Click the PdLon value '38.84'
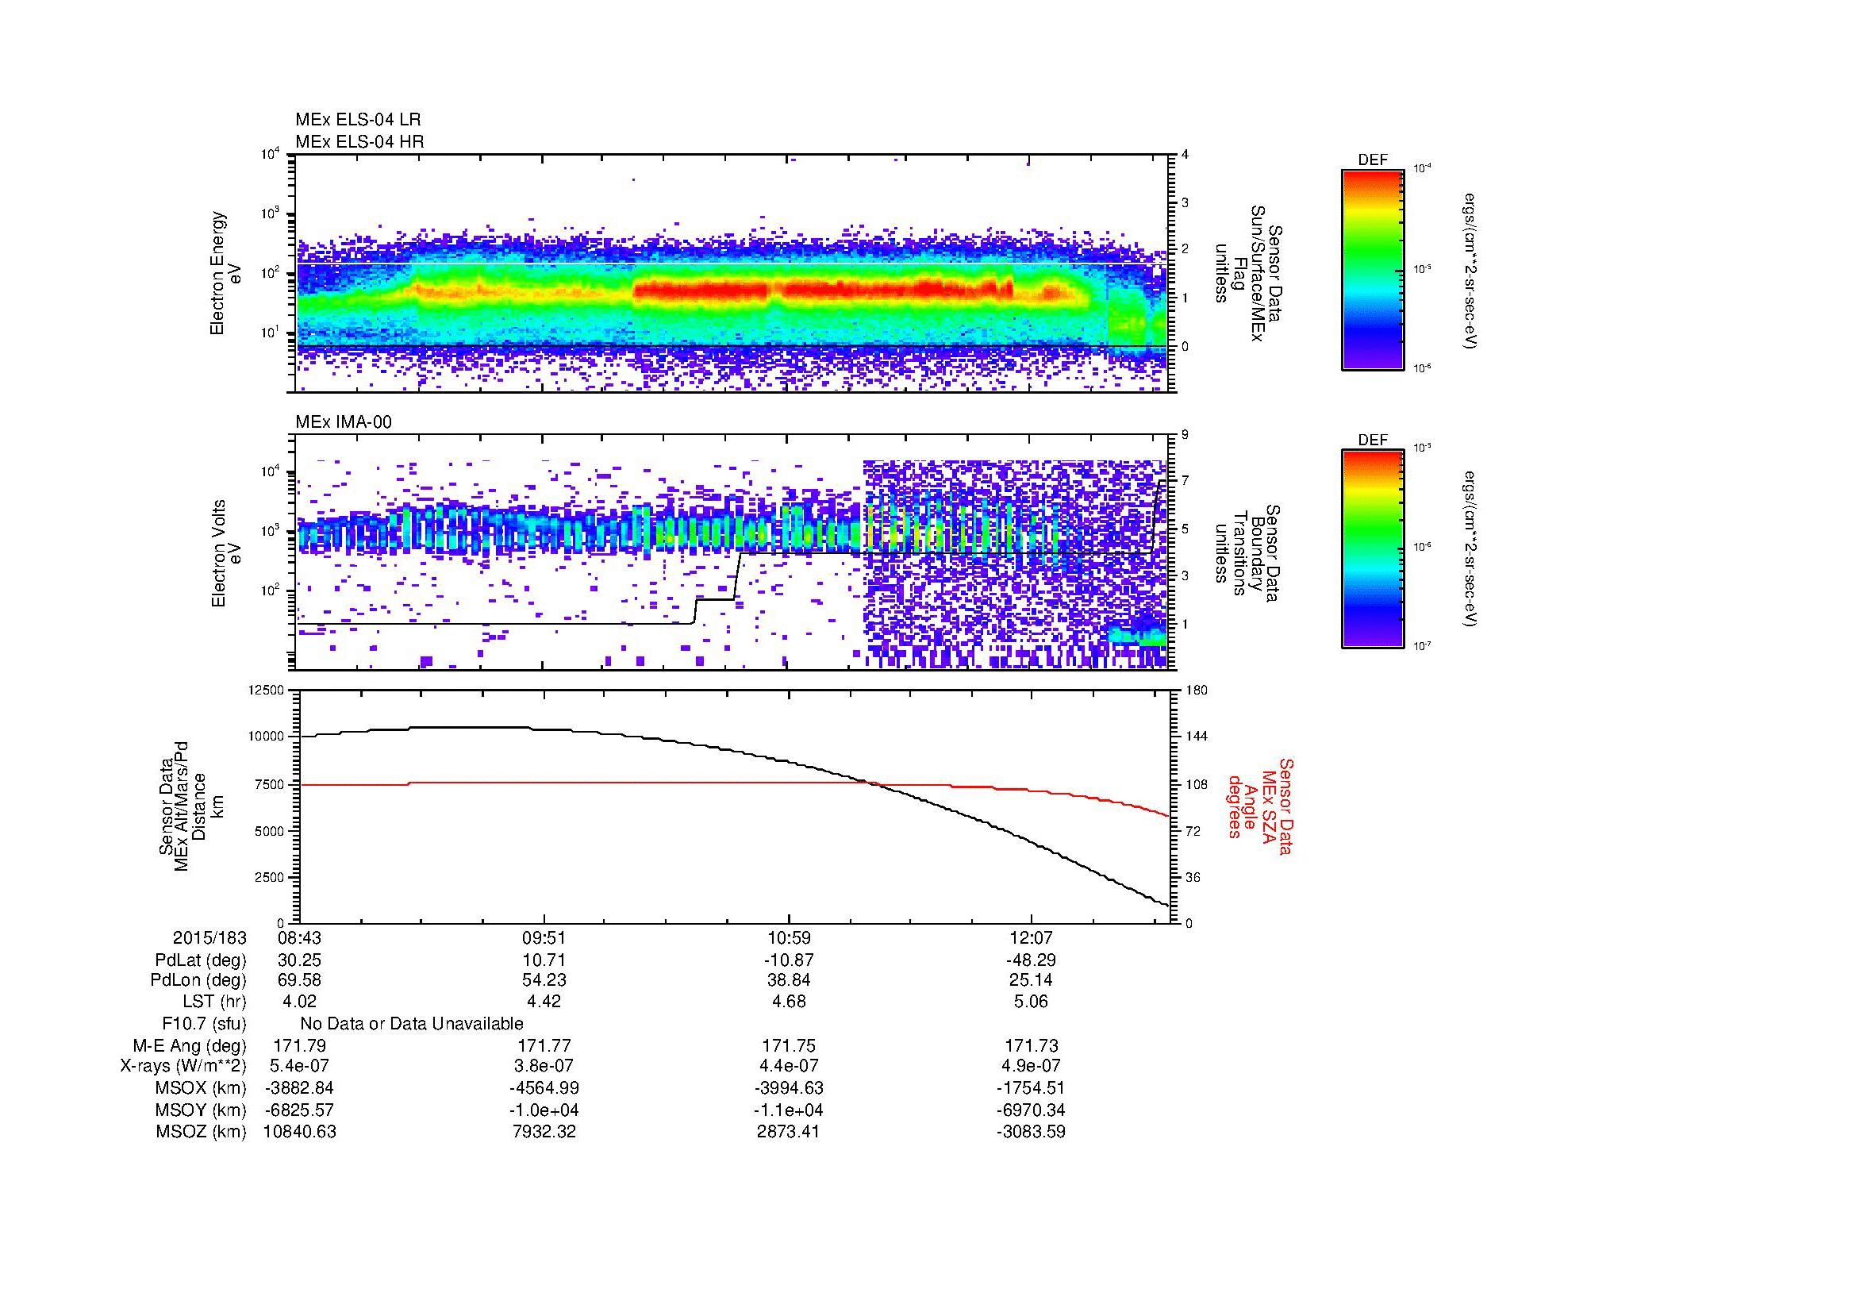1856x1312 pixels. (x=788, y=980)
